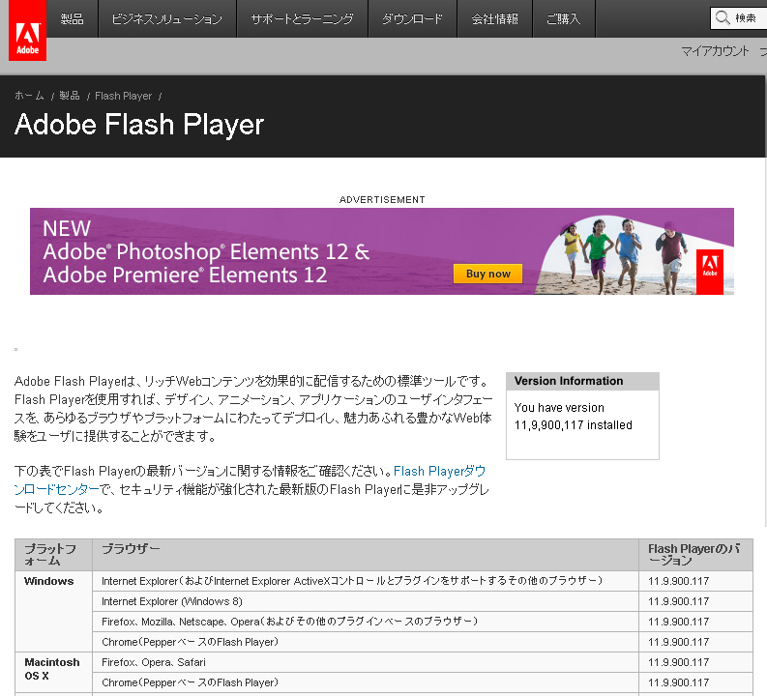Open the Flash Playerダウンロードセンター link
This screenshot has height=696, width=767.
439,472
